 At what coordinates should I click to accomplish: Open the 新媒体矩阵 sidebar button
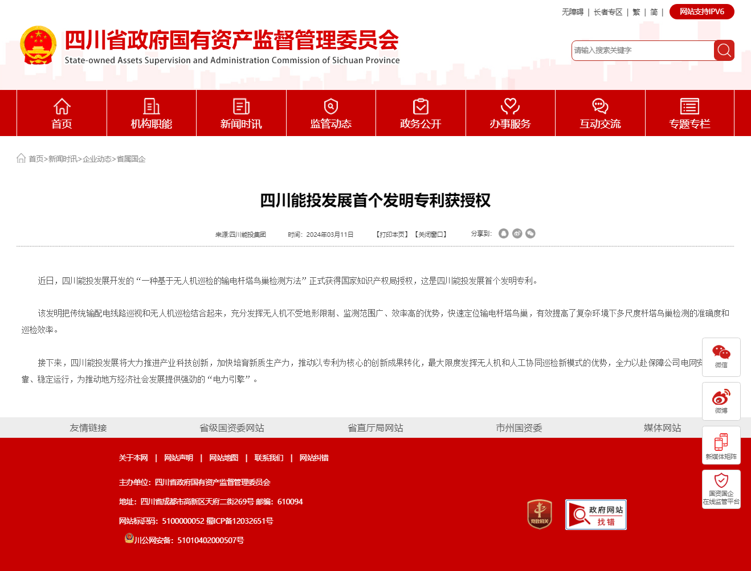click(721, 445)
